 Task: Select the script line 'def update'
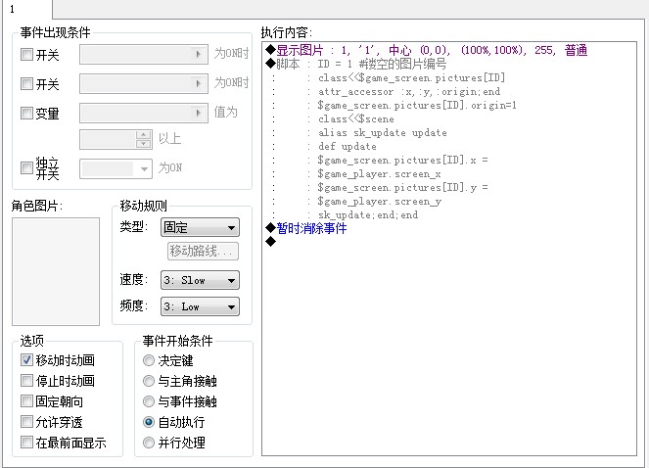tap(348, 146)
